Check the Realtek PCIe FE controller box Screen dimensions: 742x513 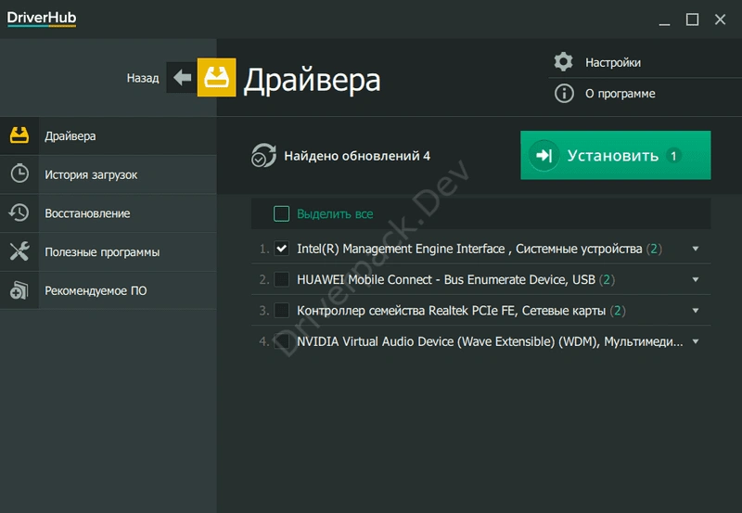click(x=282, y=311)
